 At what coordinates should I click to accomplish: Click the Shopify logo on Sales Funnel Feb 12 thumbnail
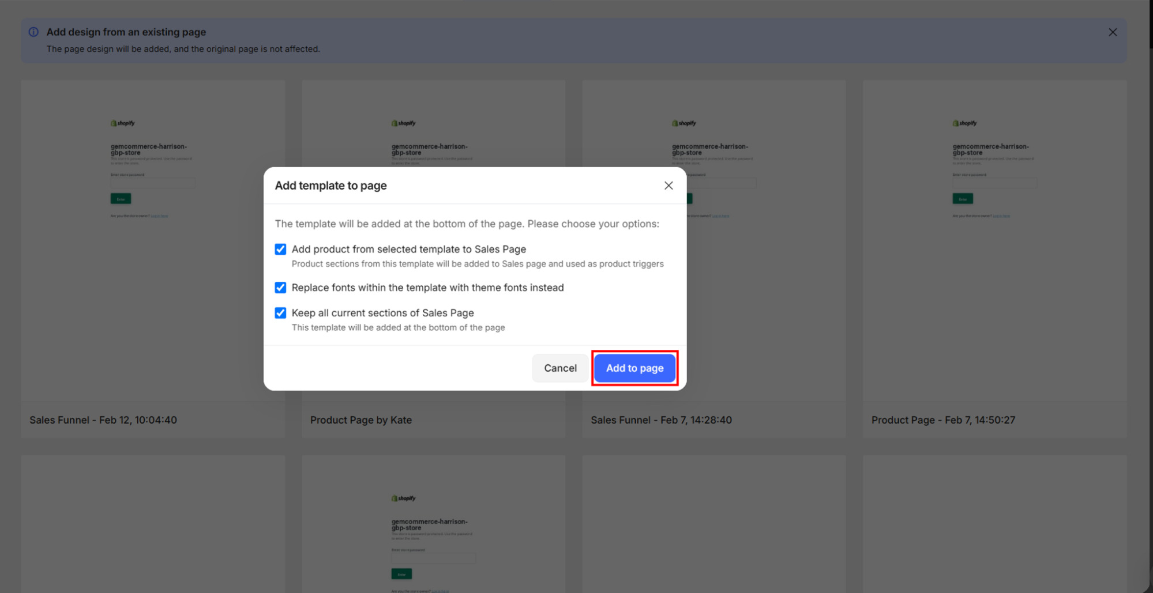(x=122, y=123)
